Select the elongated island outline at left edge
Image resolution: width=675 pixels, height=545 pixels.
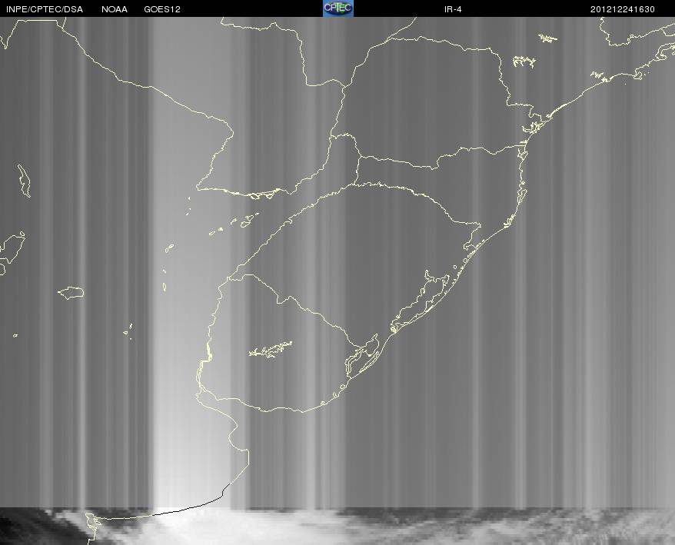[24, 181]
